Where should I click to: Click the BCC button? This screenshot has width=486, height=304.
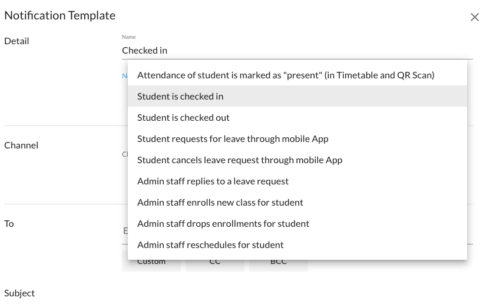coord(279,265)
